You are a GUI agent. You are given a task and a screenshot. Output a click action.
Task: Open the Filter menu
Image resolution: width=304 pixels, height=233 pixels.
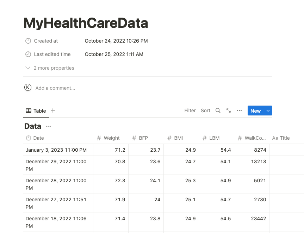tap(190, 111)
